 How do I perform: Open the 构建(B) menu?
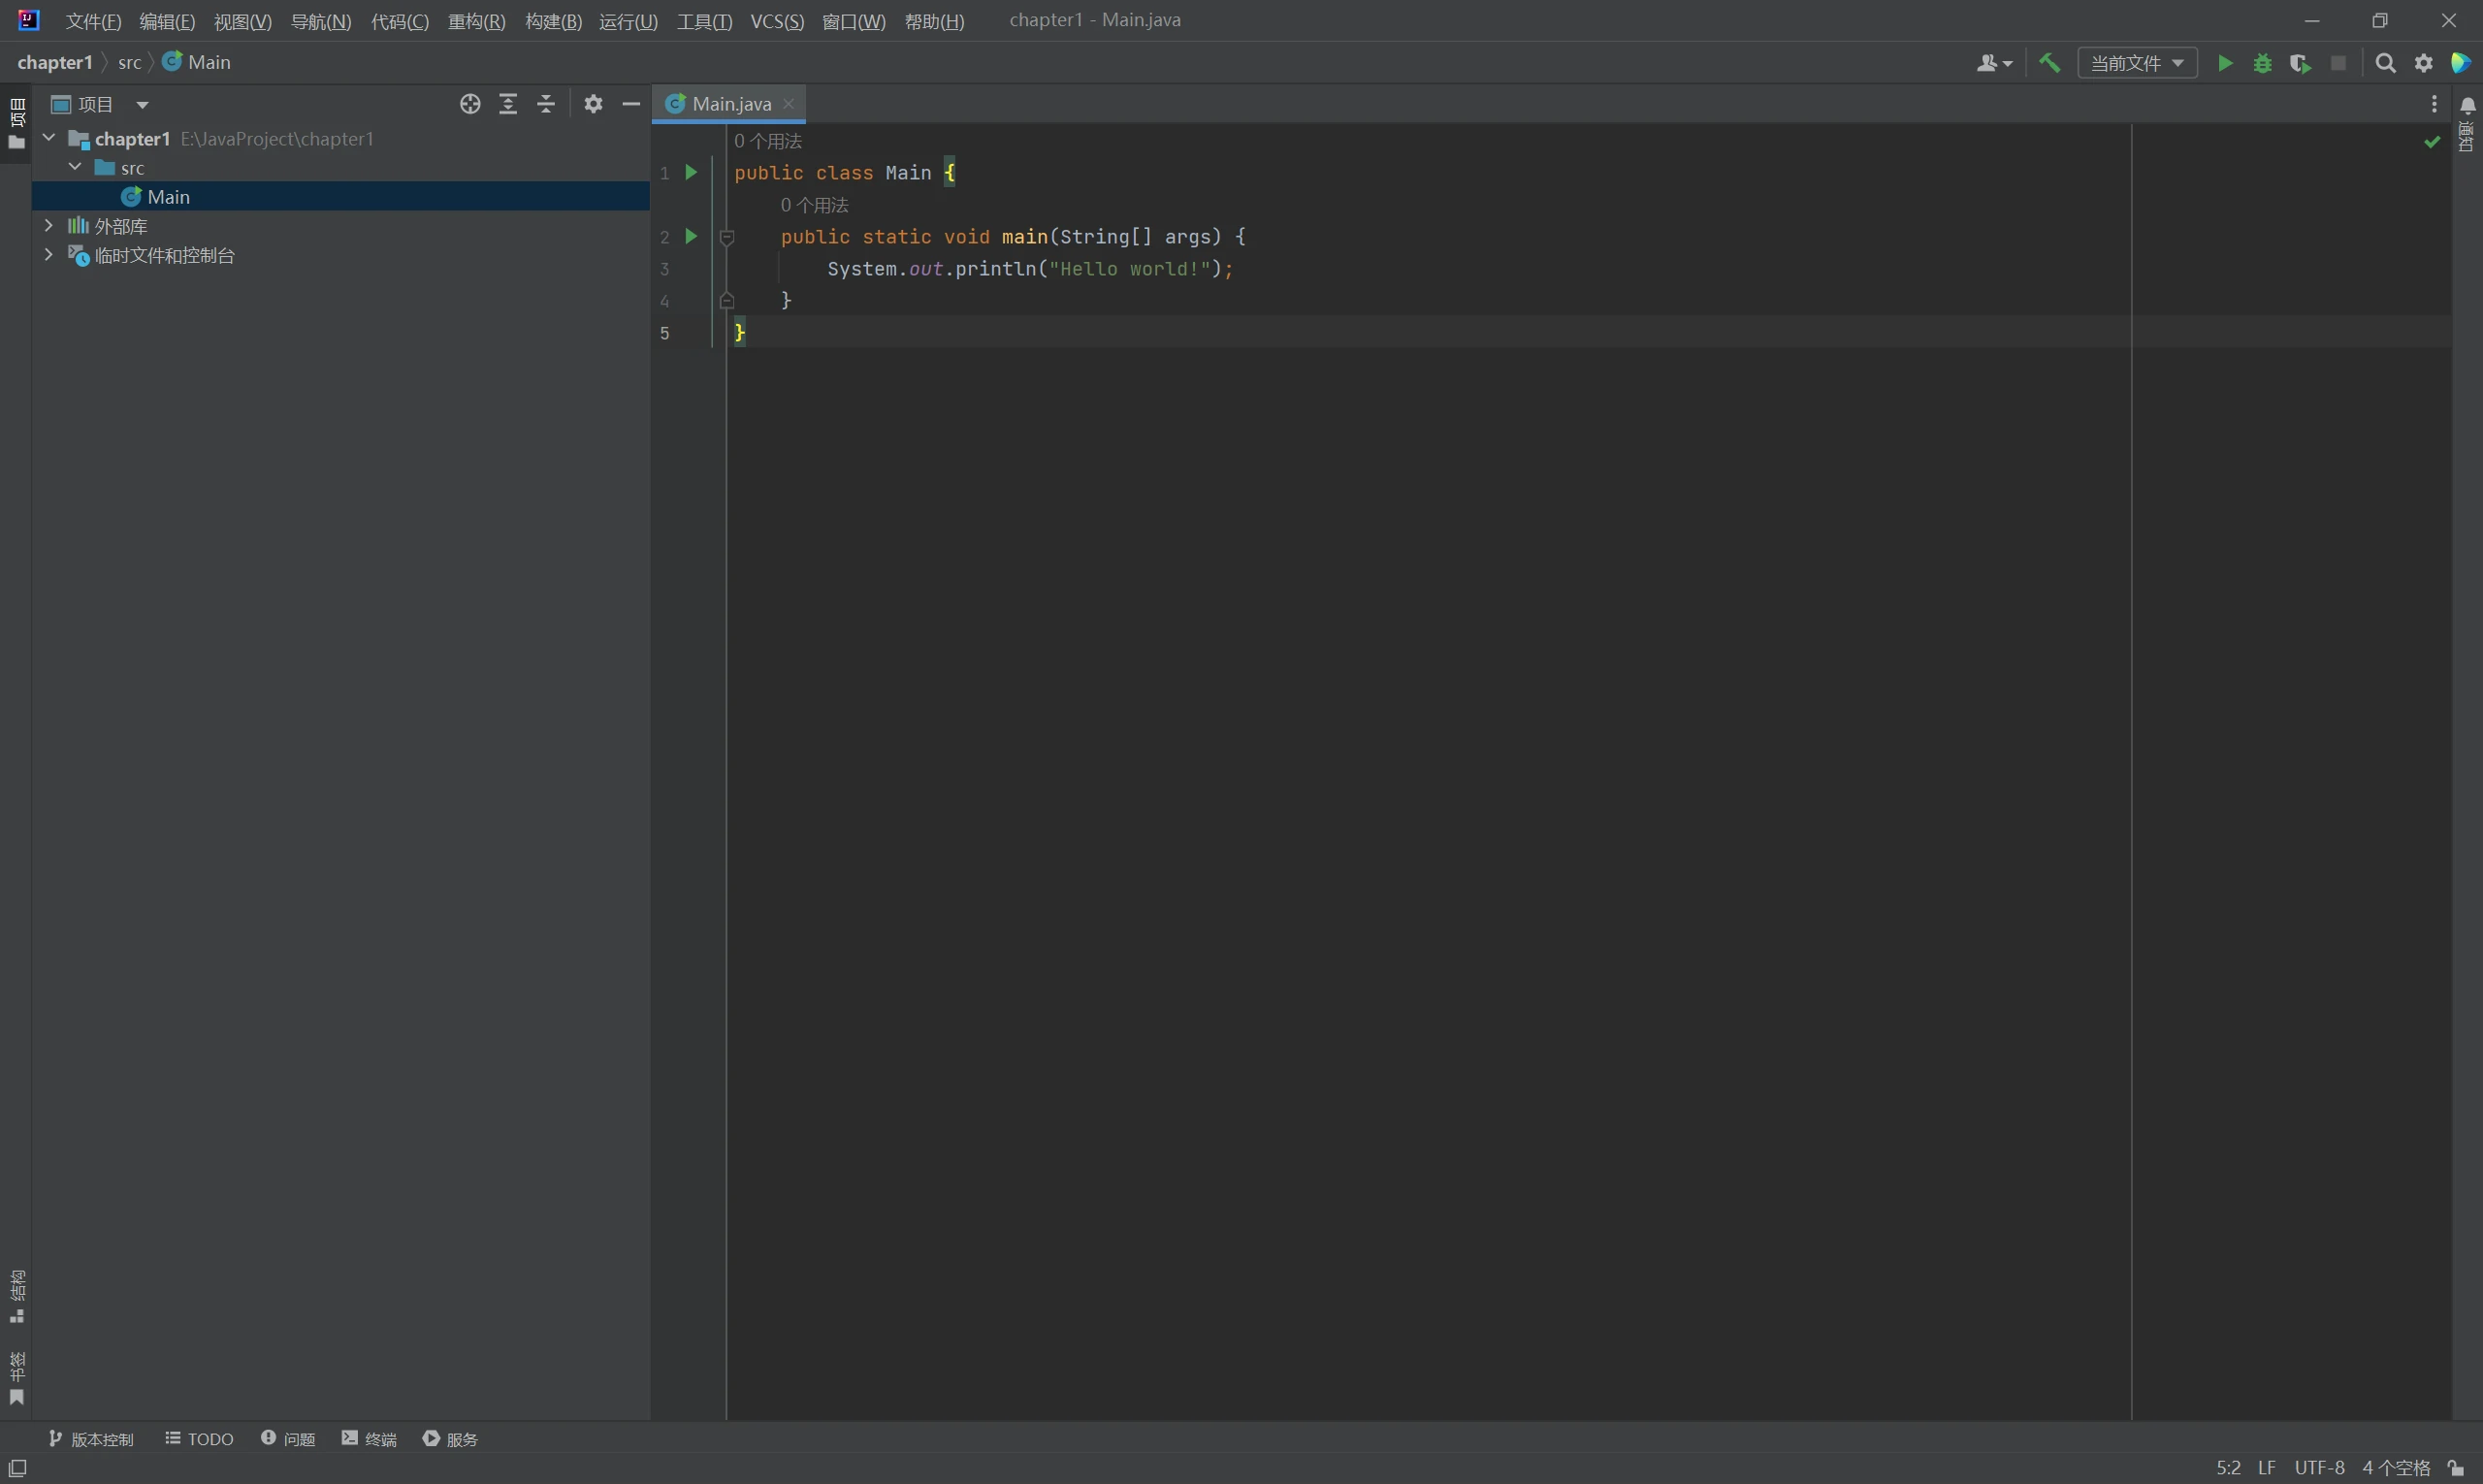553,21
